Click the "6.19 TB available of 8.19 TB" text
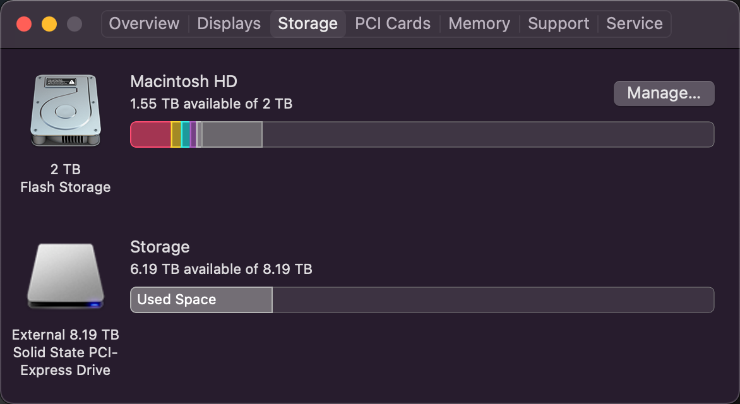 221,269
